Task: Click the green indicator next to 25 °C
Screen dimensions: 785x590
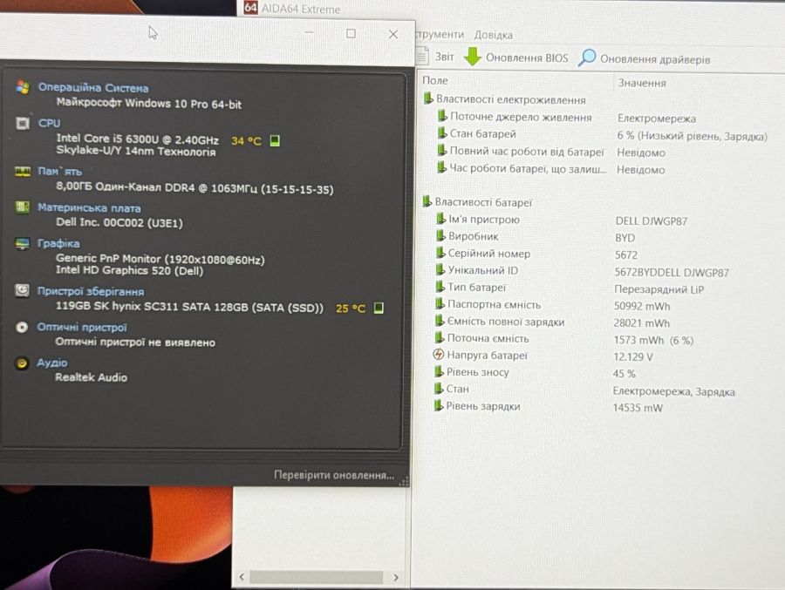Action: 379,308
